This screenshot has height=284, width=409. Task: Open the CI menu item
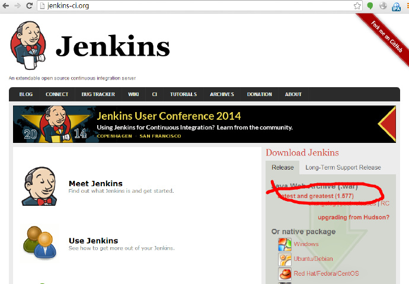pyautogui.click(x=155, y=94)
